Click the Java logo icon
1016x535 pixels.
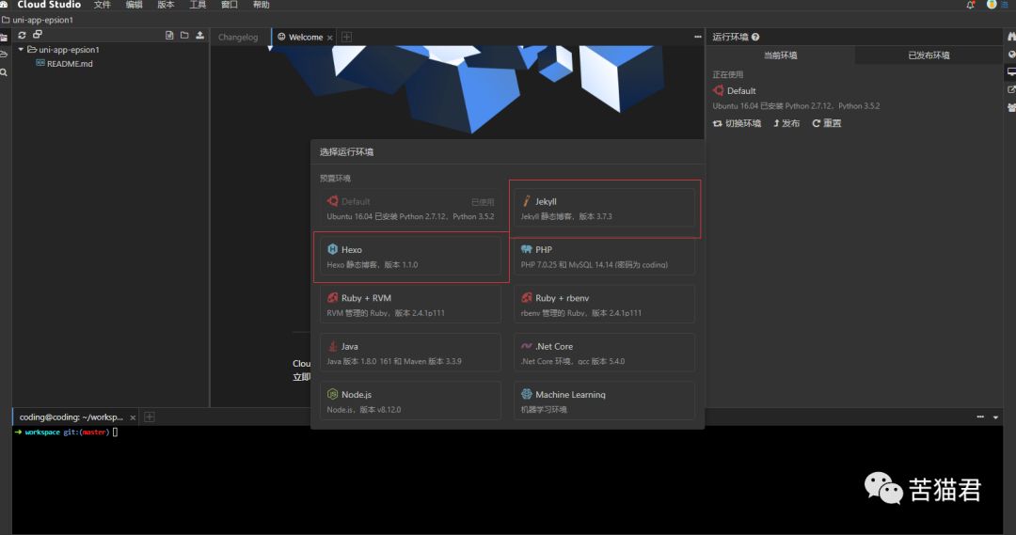point(332,346)
